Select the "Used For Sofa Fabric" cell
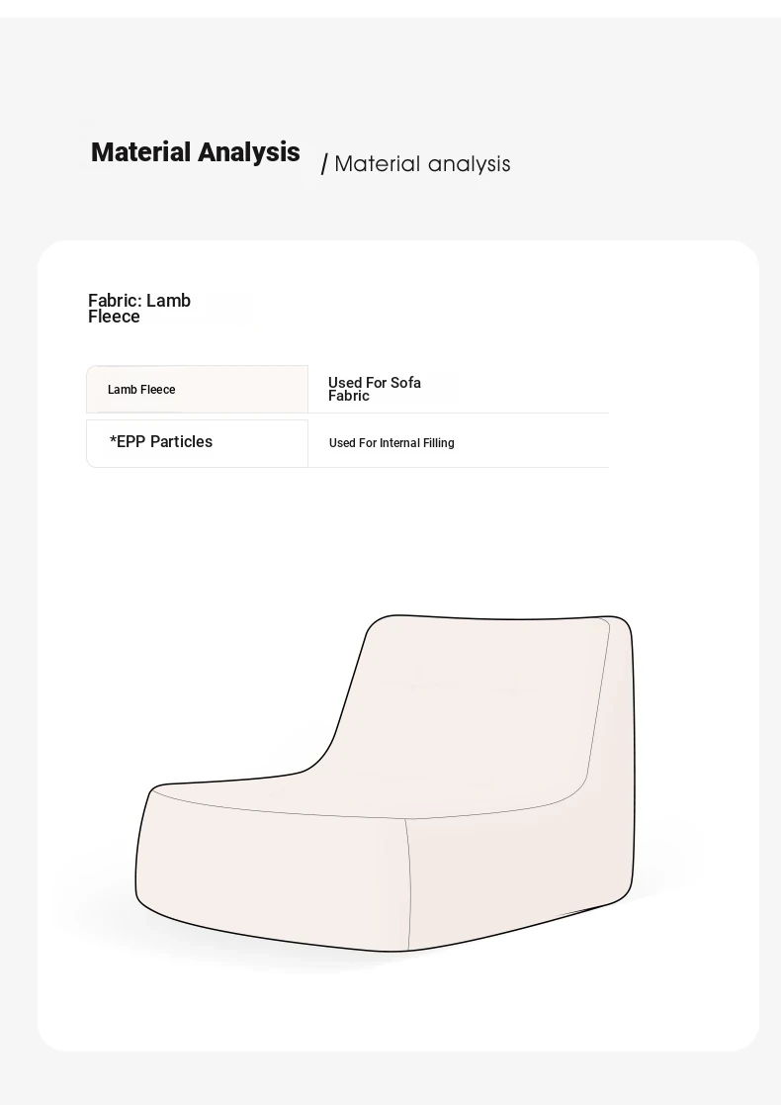The image size is (781, 1105). 375,389
